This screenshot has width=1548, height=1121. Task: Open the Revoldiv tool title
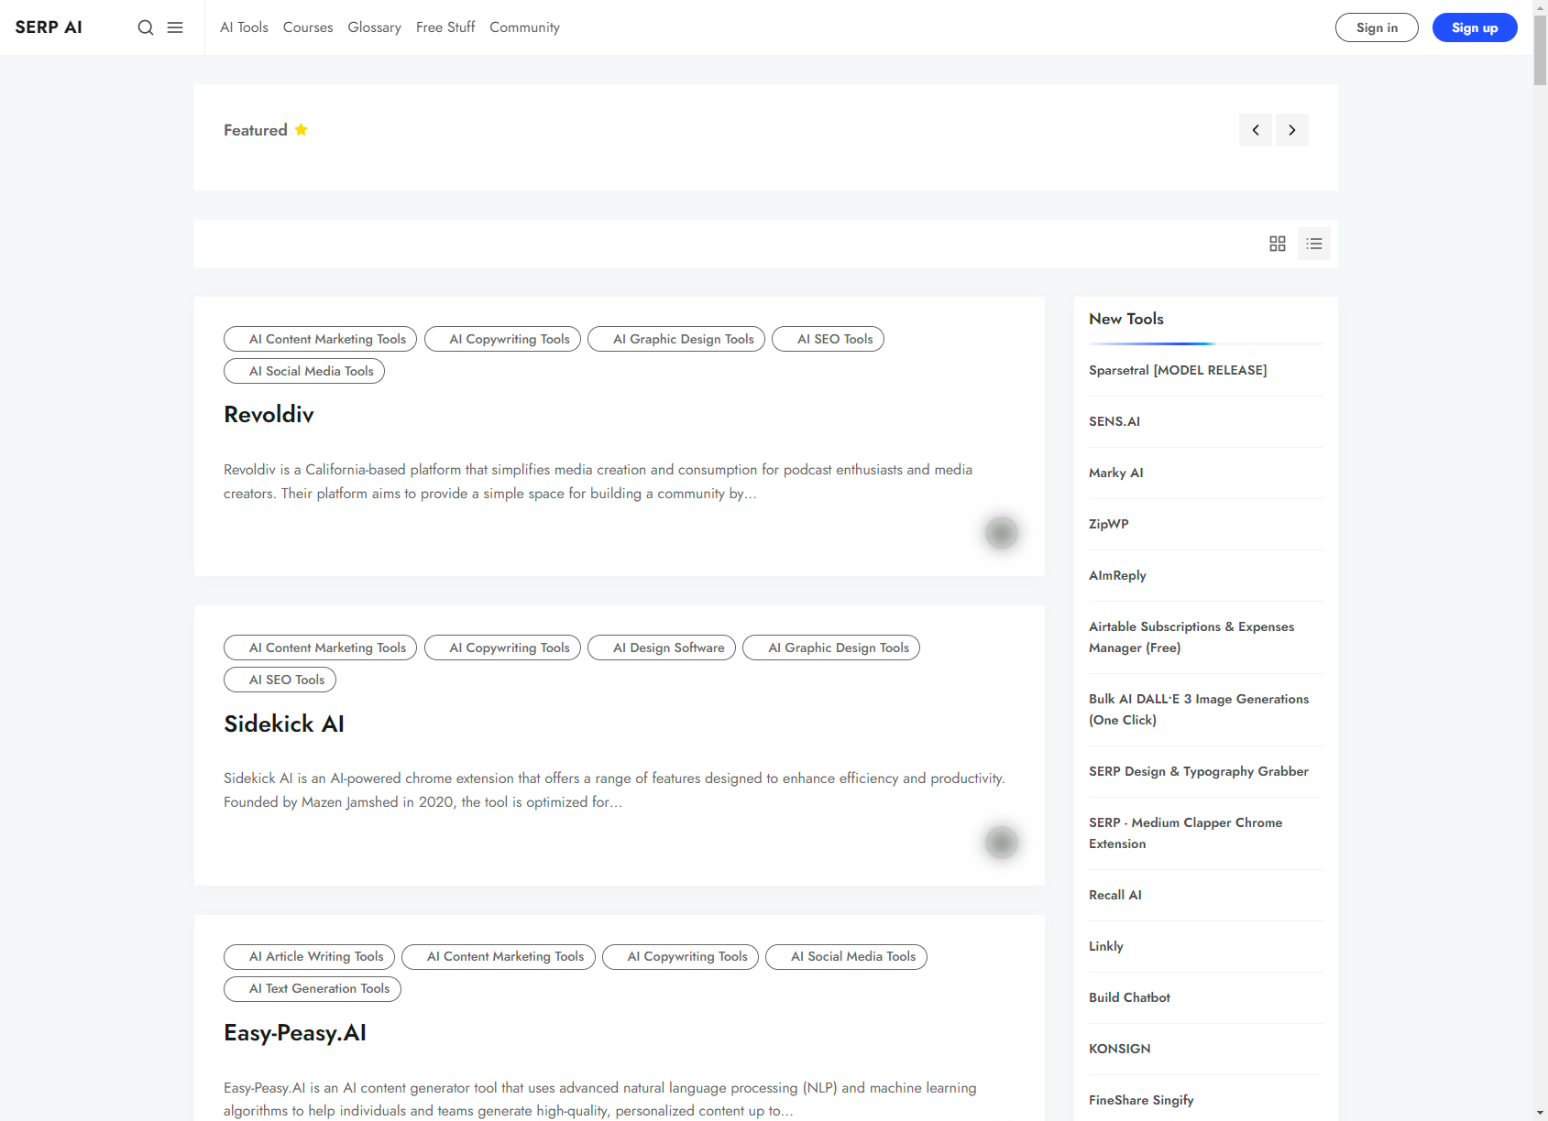pyautogui.click(x=269, y=415)
